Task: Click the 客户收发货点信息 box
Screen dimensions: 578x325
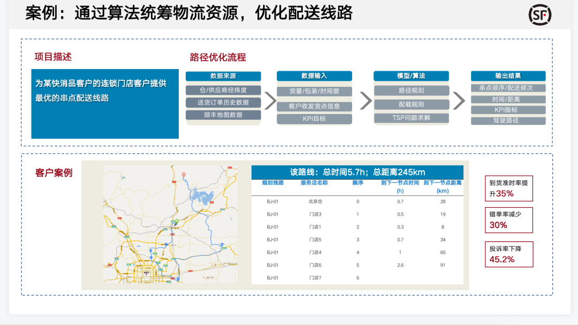Action: (x=315, y=106)
